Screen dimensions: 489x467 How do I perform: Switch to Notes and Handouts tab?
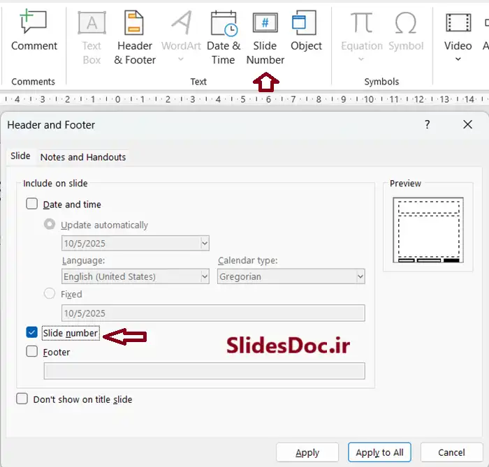(x=83, y=157)
